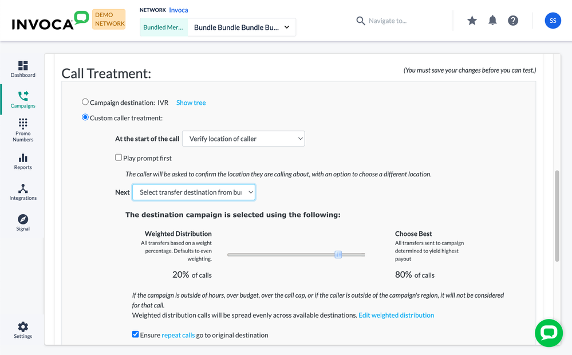Open the notifications bell
This screenshot has width=572, height=355.
coord(492,21)
